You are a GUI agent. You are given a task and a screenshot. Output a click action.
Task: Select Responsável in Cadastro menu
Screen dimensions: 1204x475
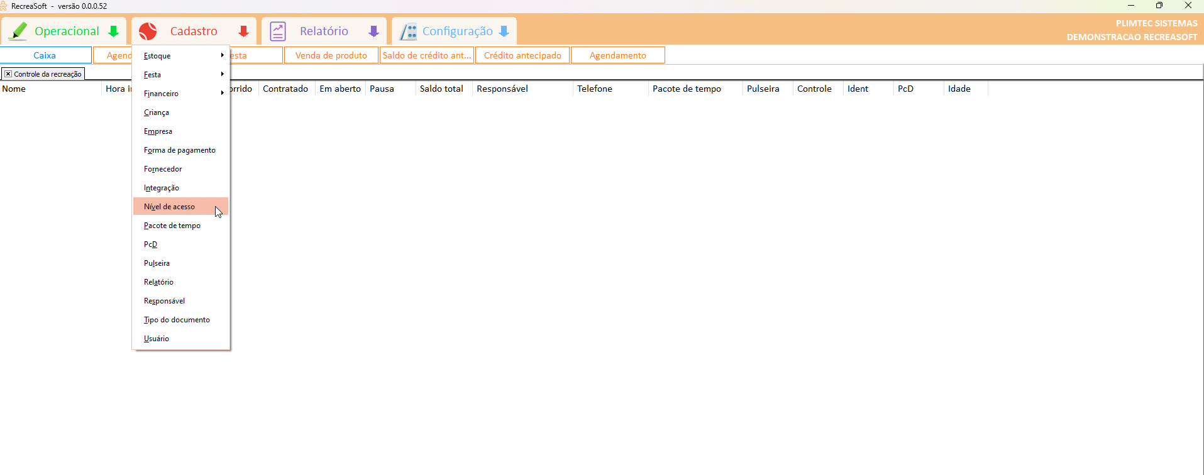click(x=180, y=301)
